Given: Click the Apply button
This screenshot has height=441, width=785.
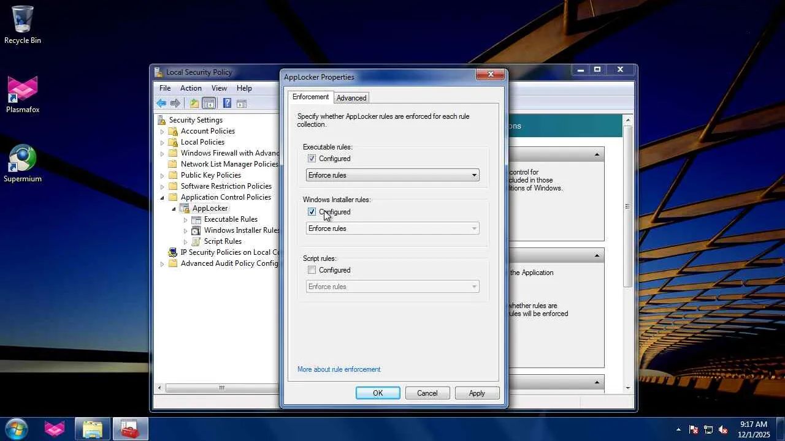Looking at the screenshot, I should pyautogui.click(x=477, y=393).
